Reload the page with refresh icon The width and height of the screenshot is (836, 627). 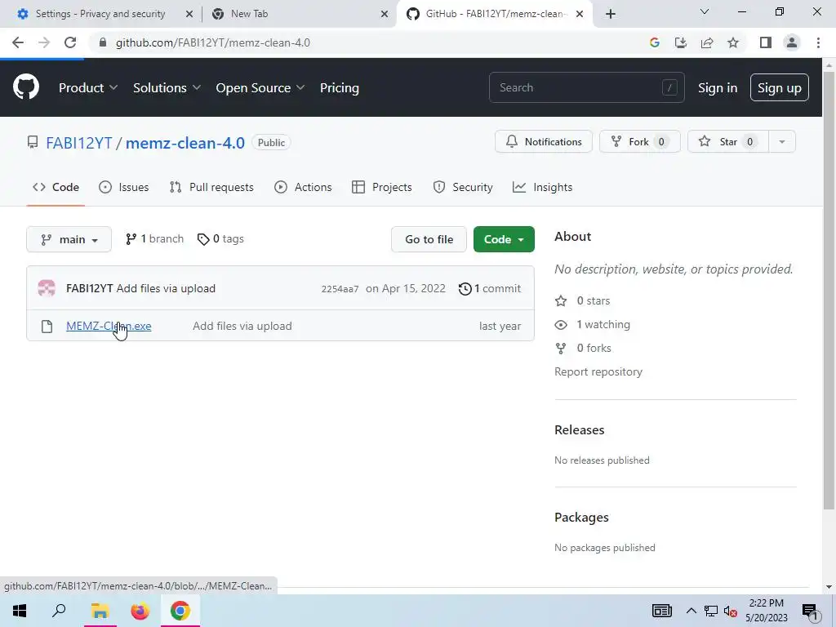(70, 42)
